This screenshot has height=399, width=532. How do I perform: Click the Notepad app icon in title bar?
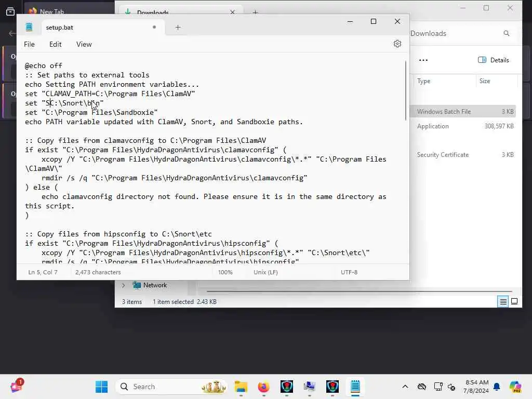29,27
